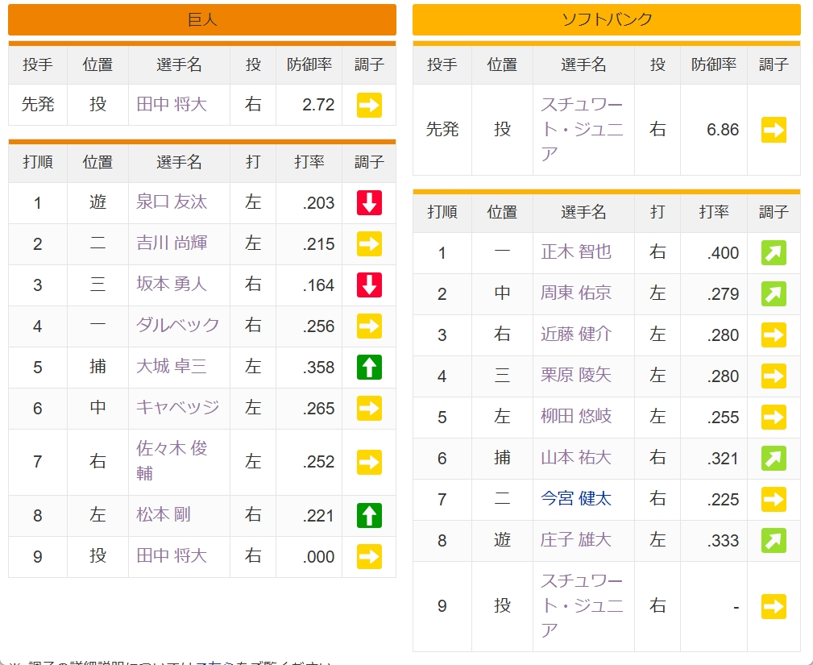Click the yellow arrow icon for 近藤 健介
Screen dimensions: 813x665
(774, 335)
